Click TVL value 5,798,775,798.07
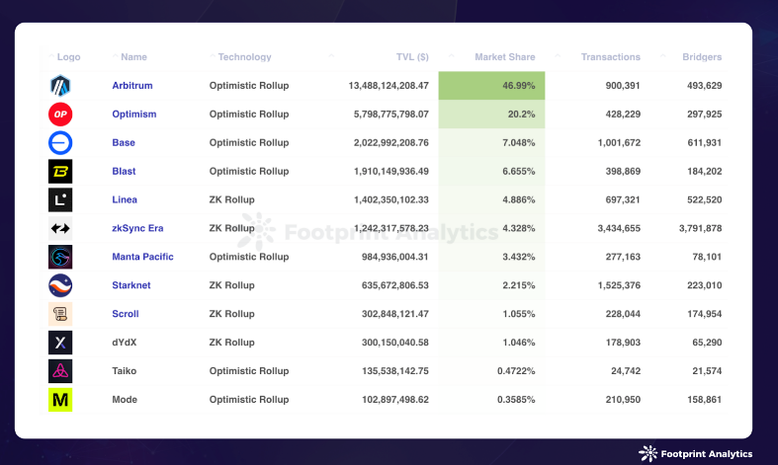The width and height of the screenshot is (778, 465). click(391, 115)
